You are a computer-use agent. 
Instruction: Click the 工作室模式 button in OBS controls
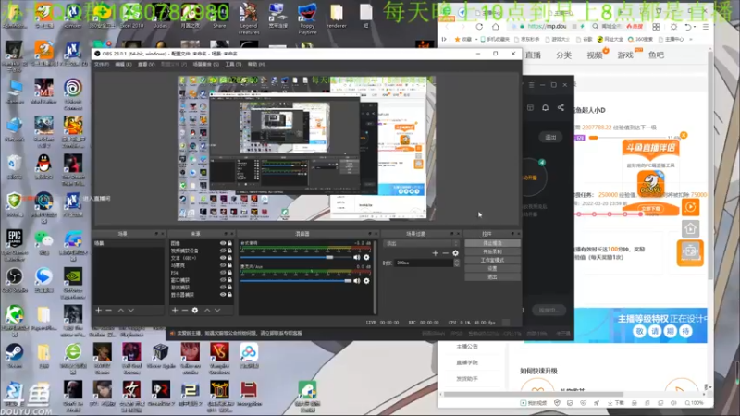[x=492, y=261]
